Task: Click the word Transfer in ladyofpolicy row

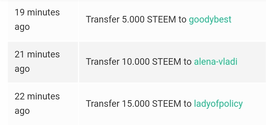Action: [103, 103]
